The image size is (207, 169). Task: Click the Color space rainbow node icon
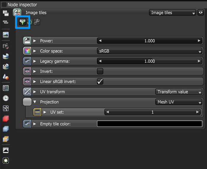click(x=27, y=51)
